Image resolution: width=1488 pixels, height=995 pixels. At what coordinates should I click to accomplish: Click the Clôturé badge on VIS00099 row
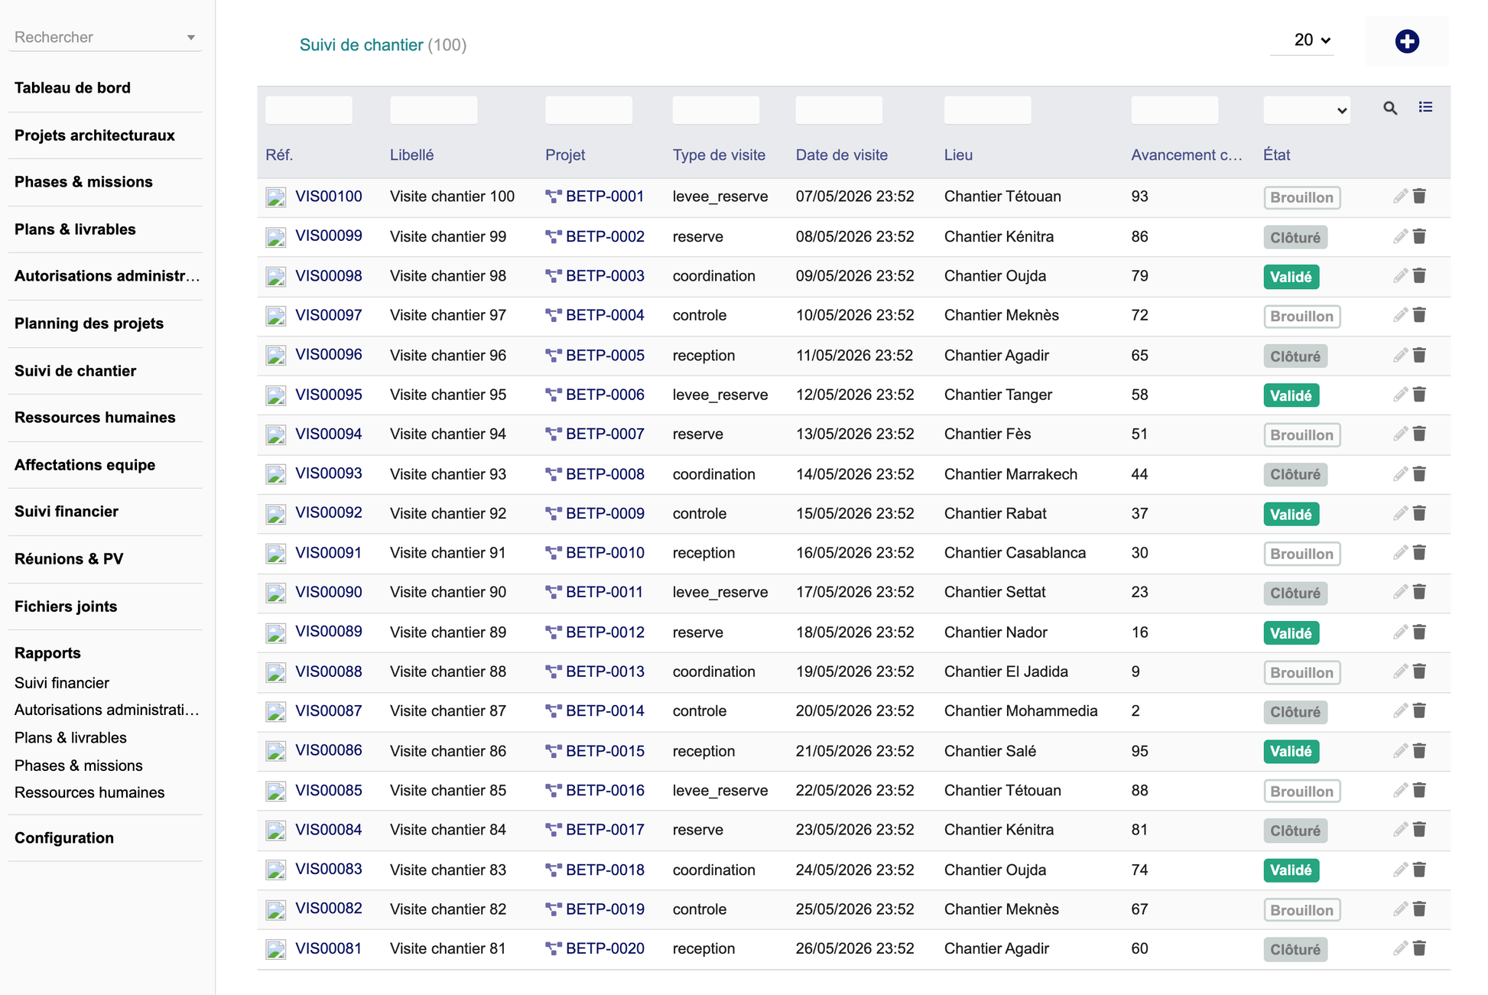(1295, 237)
